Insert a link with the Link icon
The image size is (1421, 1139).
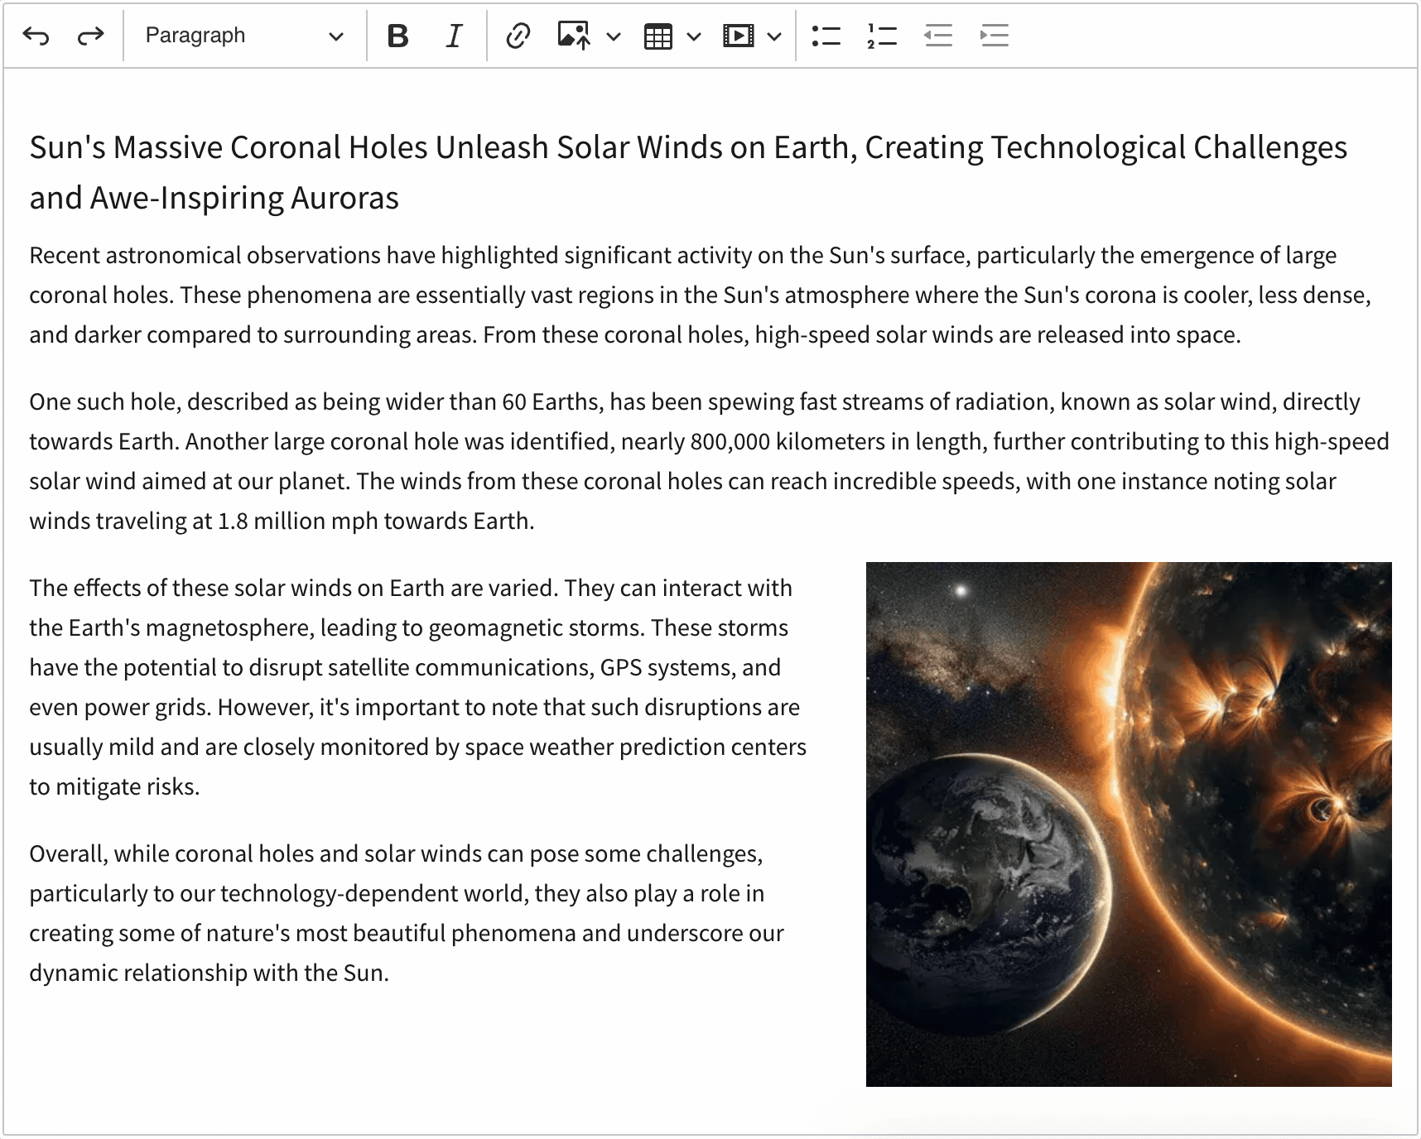(518, 36)
